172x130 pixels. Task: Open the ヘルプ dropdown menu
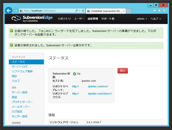(156, 19)
